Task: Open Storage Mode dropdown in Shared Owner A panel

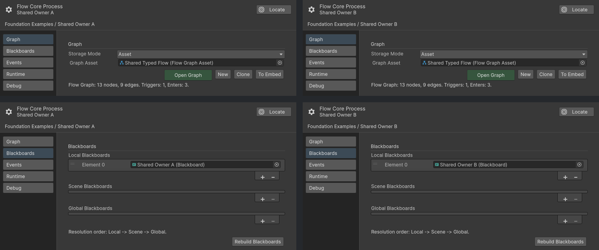Action: (x=201, y=54)
